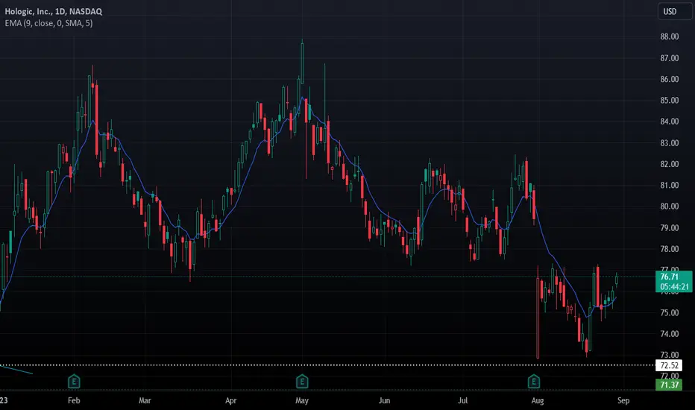This screenshot has height=410, width=695.
Task: Click the 83.00 price axis label
Action: [x=670, y=142]
